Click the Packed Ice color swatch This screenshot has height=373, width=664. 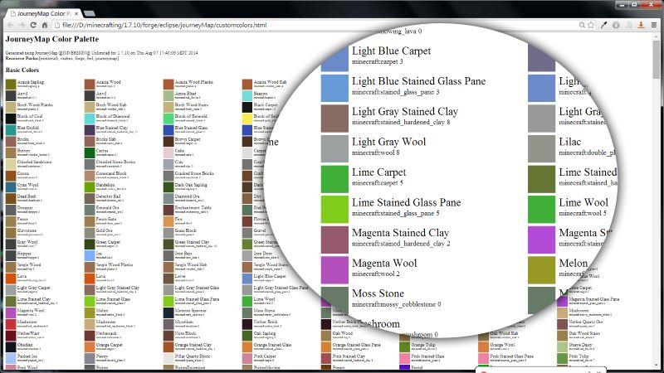11,358
